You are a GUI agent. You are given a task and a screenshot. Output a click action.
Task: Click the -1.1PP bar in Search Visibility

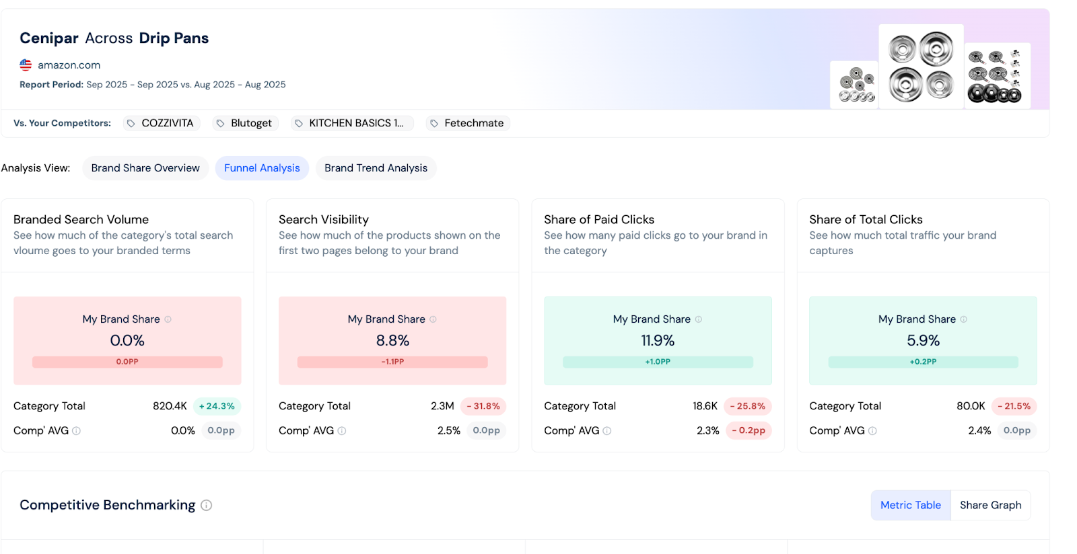(x=392, y=362)
